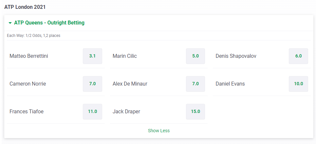Image resolution: width=316 pixels, height=144 pixels.
Task: Pick Cameron Norrie's 7.0 odds button
Action: 92,84
